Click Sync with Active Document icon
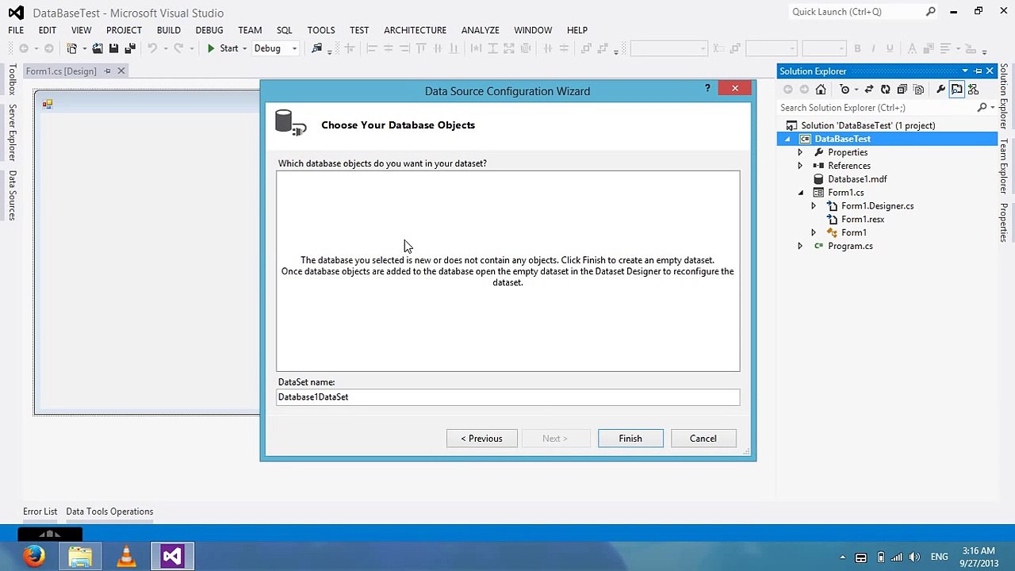 tap(869, 90)
